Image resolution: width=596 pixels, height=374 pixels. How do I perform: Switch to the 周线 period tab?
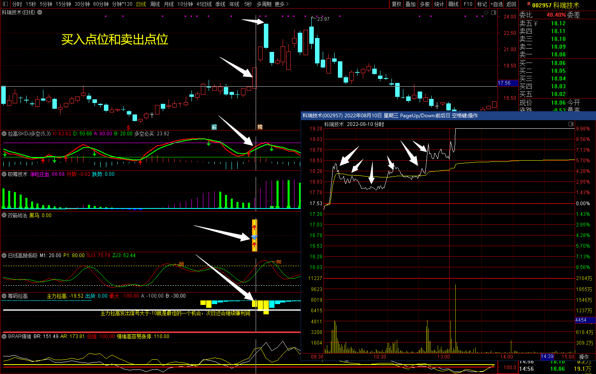155,4
